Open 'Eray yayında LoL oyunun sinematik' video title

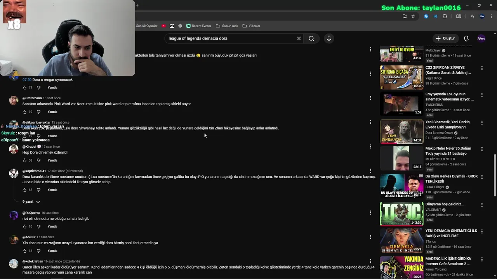tap(450, 97)
